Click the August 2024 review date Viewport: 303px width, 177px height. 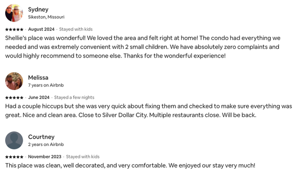(41, 29)
